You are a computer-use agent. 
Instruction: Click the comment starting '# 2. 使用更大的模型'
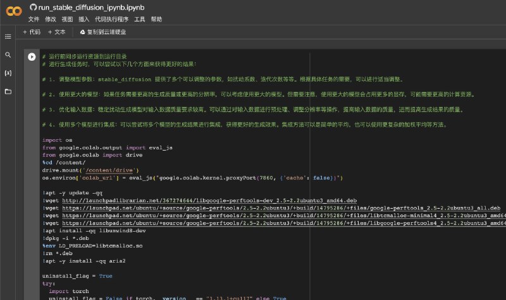pyautogui.click(x=259, y=94)
